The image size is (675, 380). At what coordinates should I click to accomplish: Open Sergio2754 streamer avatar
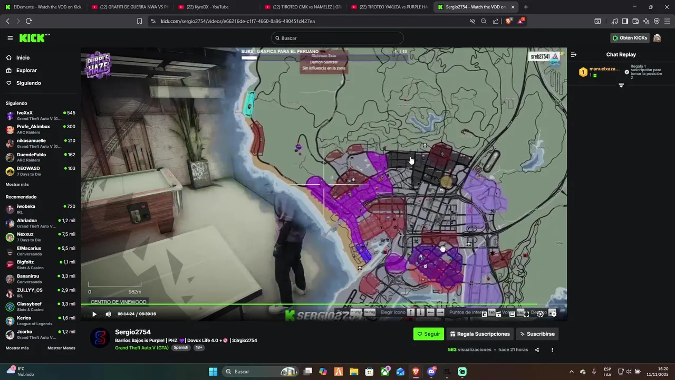coord(100,338)
